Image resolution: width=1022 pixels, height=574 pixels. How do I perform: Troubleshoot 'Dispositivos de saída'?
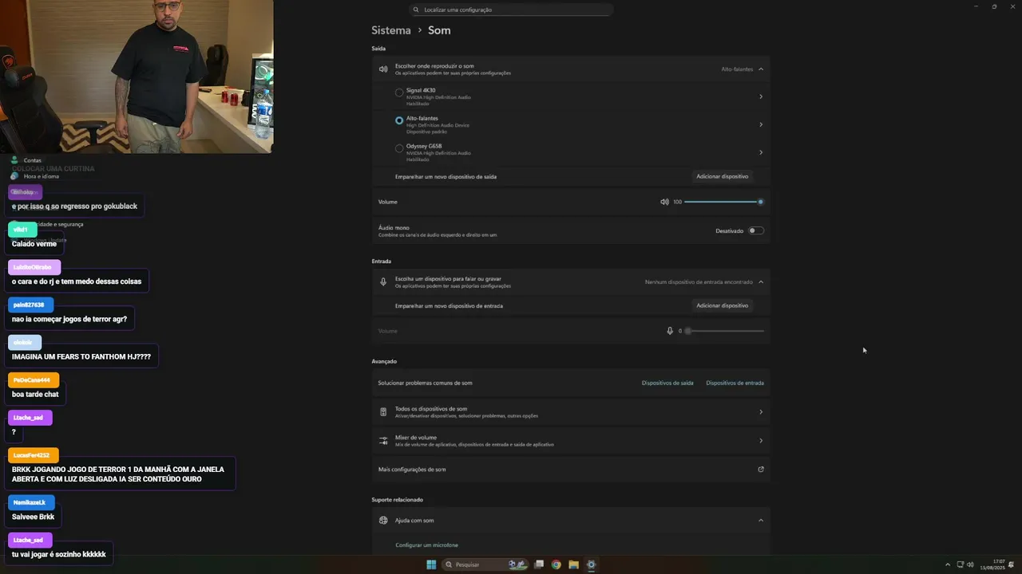click(667, 383)
